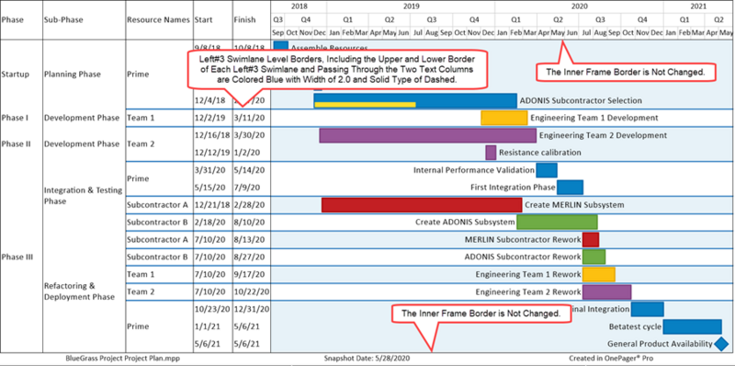Click the Resistance calibration text label

pyautogui.click(x=540, y=153)
